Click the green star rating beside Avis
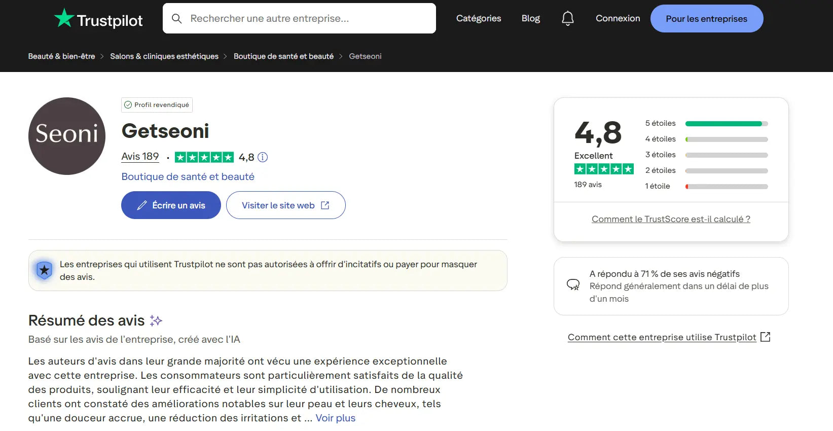The height and width of the screenshot is (431, 833). point(204,157)
